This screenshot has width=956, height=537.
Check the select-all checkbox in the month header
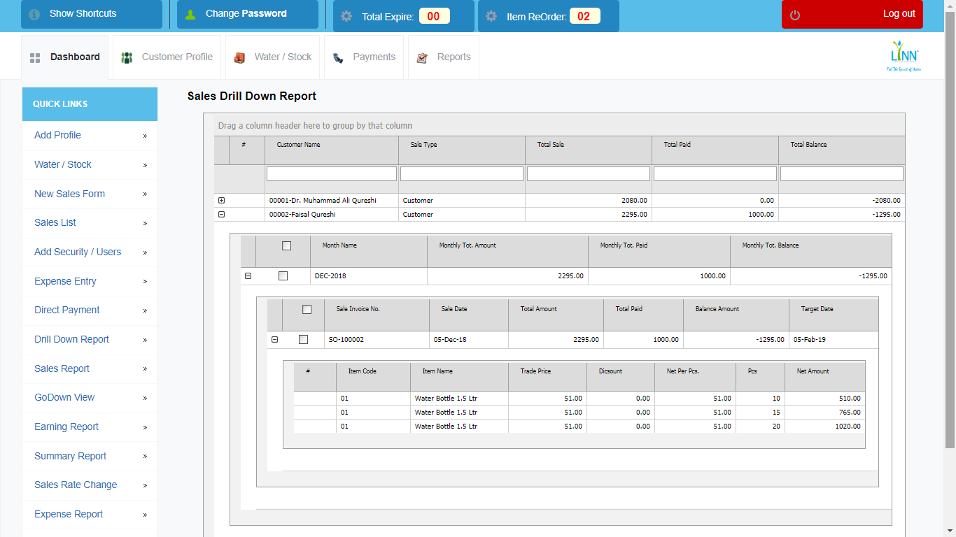coord(286,245)
